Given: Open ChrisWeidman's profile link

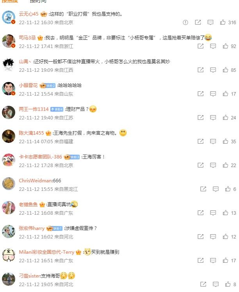Looking at the screenshot, I should click(x=36, y=181).
